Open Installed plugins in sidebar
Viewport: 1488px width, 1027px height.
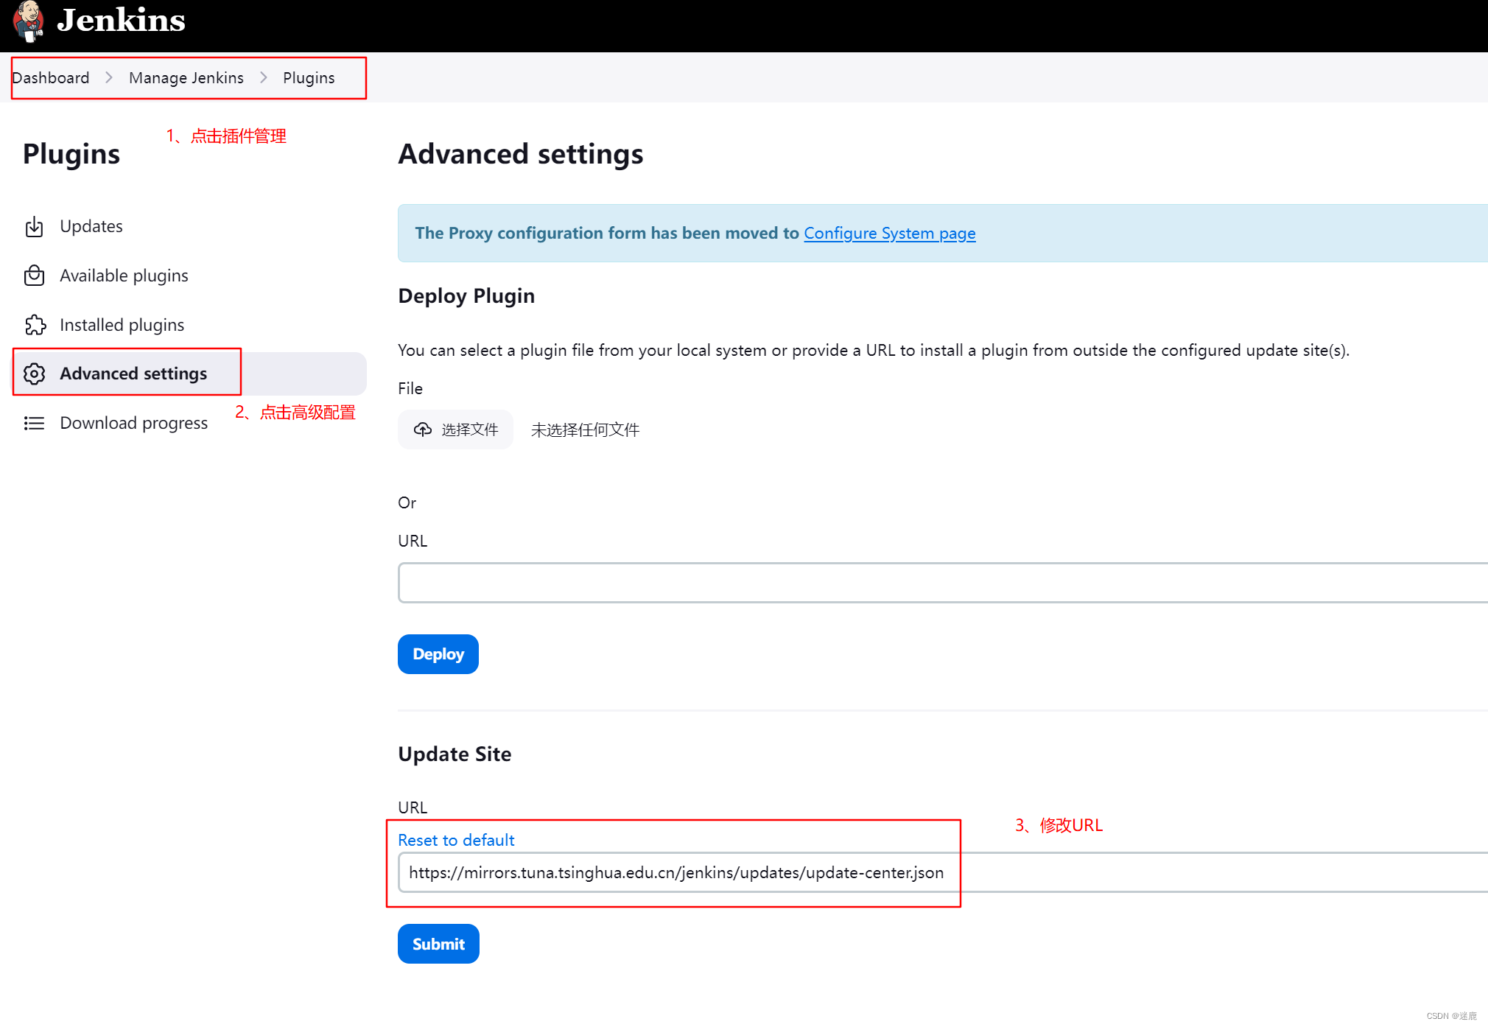tap(188, 325)
